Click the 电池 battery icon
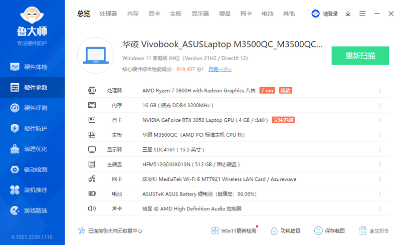Image resolution: width=401 pixels, height=245 pixels. coord(92,193)
